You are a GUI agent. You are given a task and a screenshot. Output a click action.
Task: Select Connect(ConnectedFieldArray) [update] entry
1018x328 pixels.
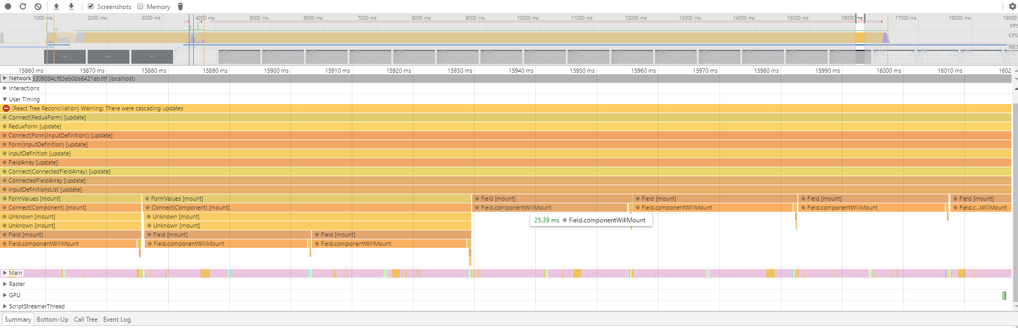pyautogui.click(x=506, y=171)
